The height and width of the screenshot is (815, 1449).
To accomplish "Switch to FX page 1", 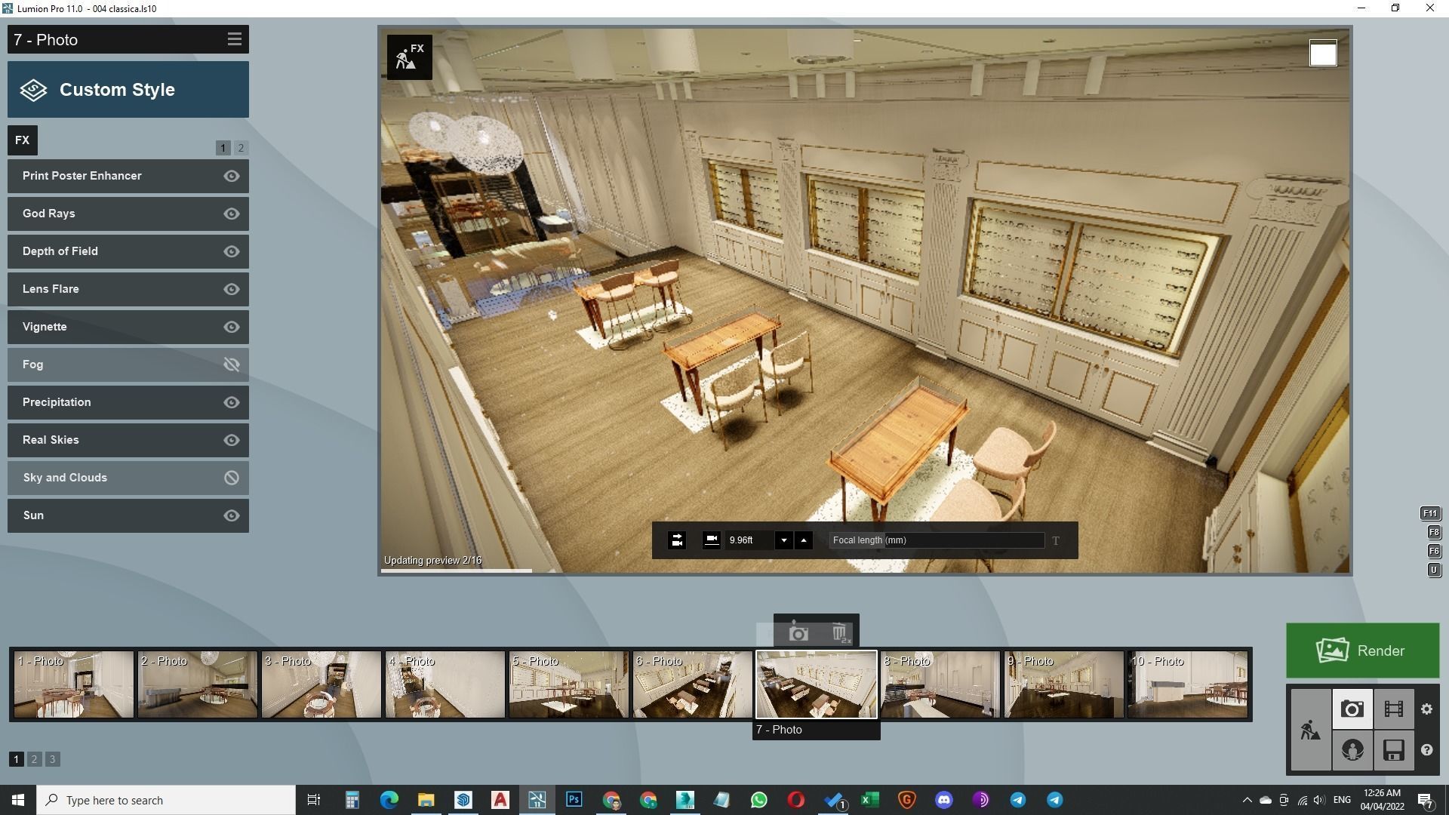I will click(x=223, y=148).
